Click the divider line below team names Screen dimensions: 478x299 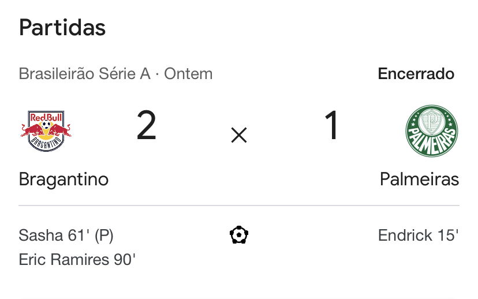(239, 205)
